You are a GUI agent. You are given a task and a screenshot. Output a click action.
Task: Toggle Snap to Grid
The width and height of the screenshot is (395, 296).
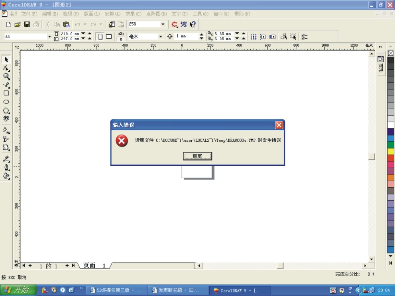pos(254,37)
